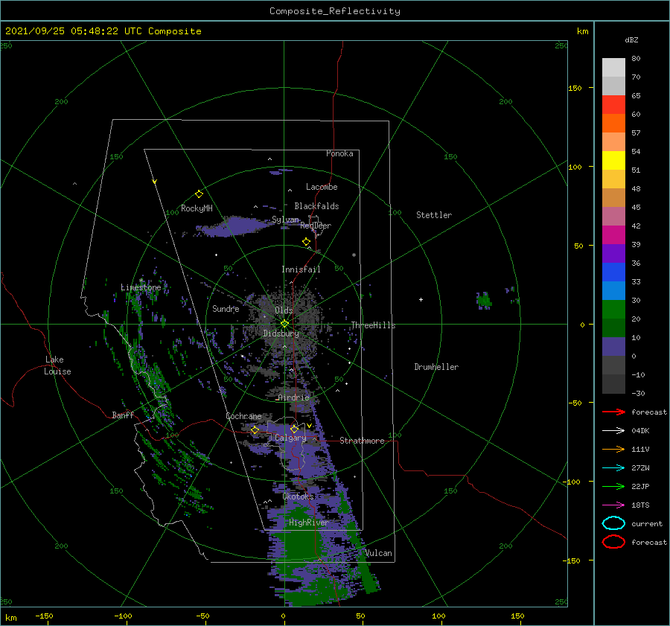Click the 'current' legend text
The height and width of the screenshot is (626, 670).
point(646,523)
